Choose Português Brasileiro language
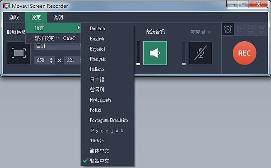This screenshot has width=271, height=168. point(107,120)
